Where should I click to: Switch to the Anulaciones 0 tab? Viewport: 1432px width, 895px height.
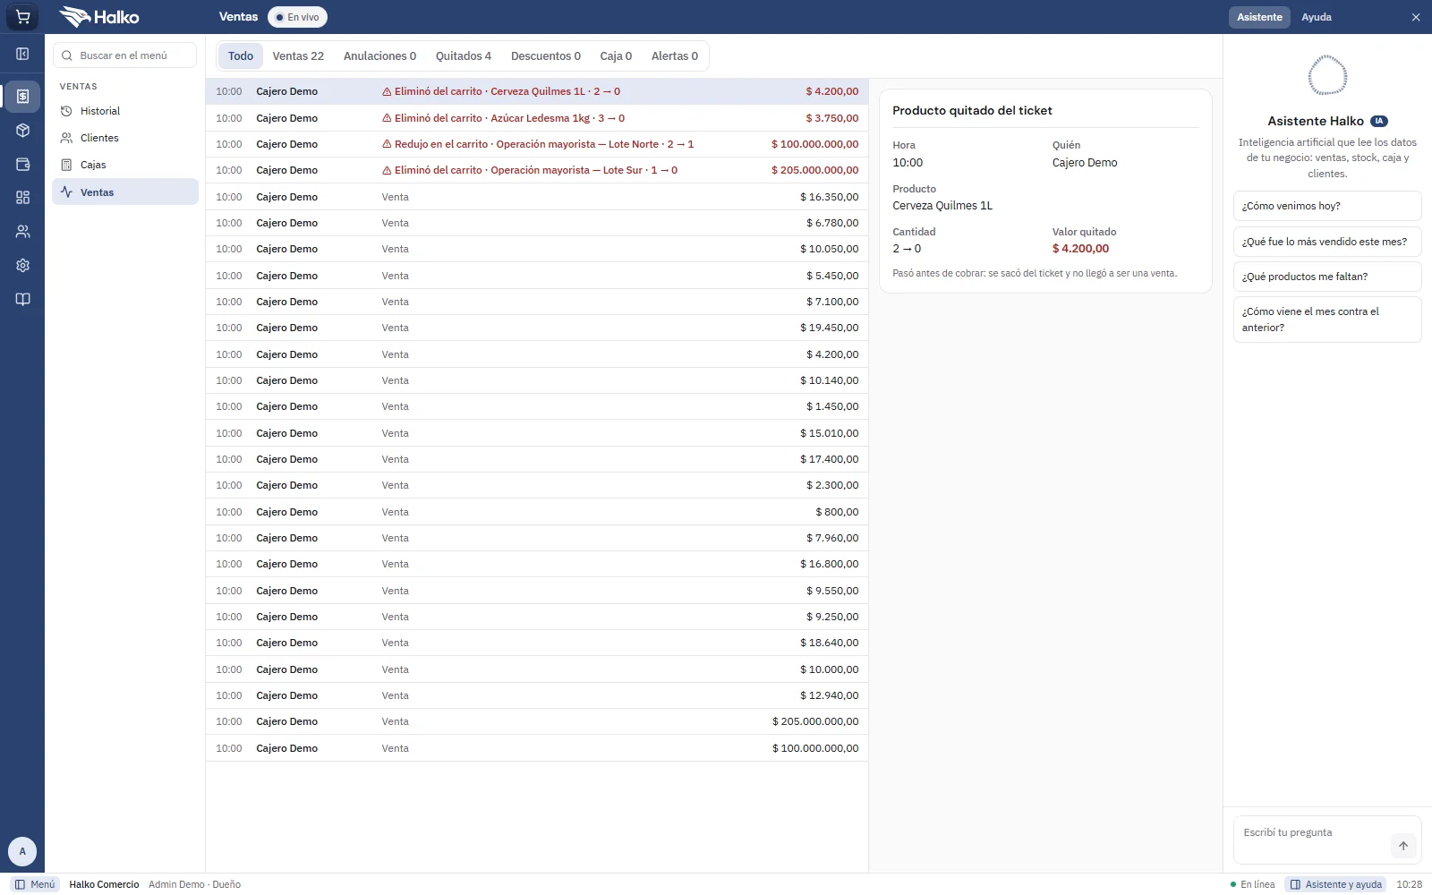379,55
